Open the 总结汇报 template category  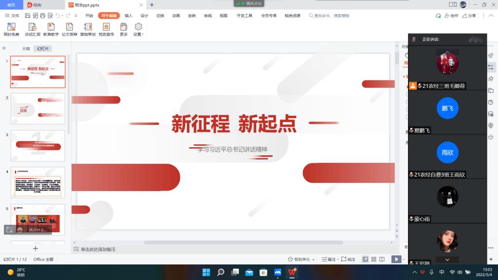point(33,28)
